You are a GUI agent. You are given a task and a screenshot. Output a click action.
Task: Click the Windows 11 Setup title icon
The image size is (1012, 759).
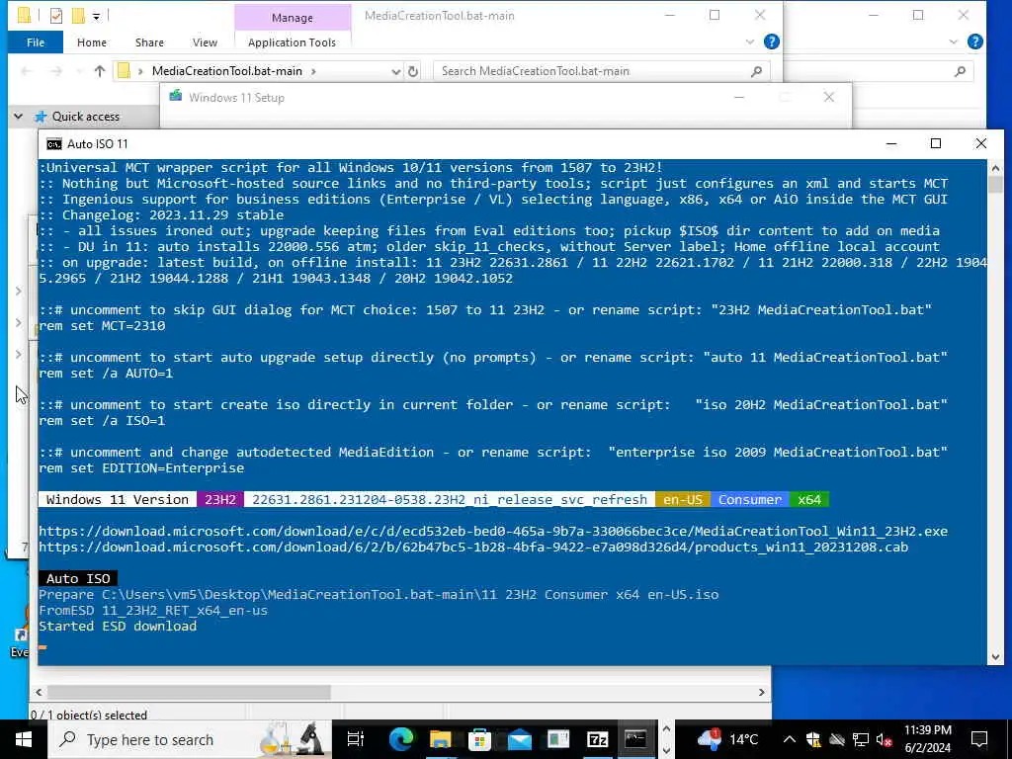(x=176, y=97)
